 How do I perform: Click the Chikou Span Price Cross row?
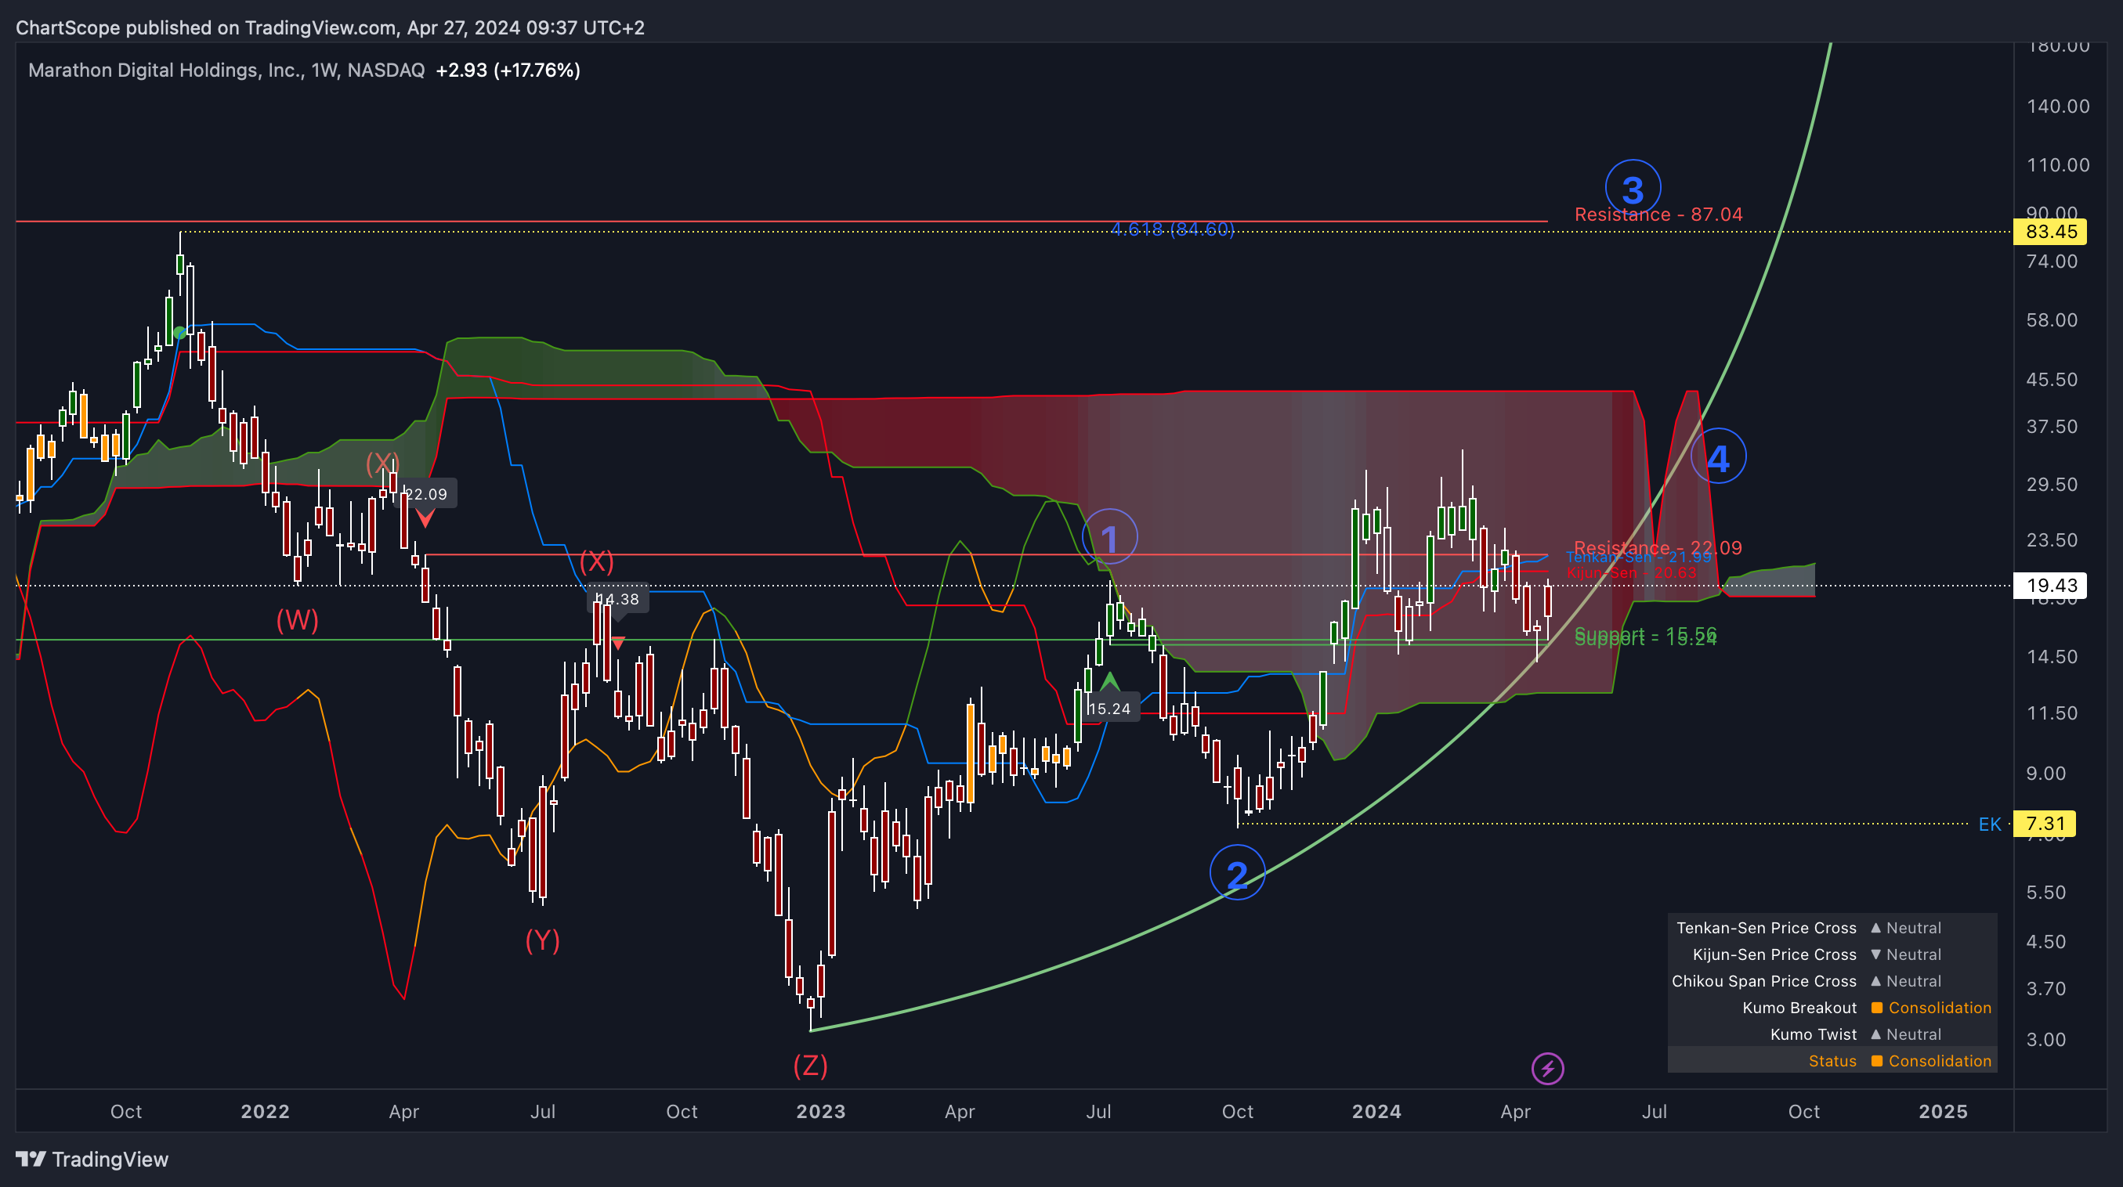click(1832, 980)
